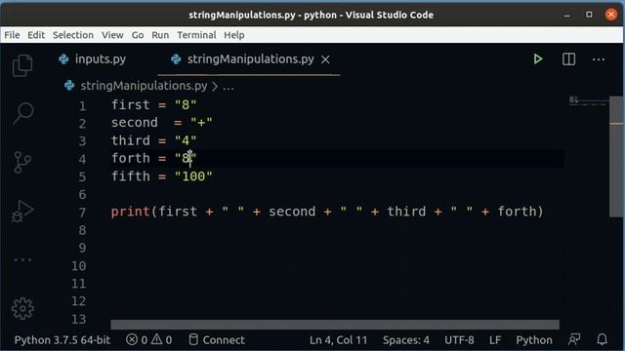The height and width of the screenshot is (351, 625).
Task: Open More Actions ellipsis in editor toolbar
Action: point(599,59)
